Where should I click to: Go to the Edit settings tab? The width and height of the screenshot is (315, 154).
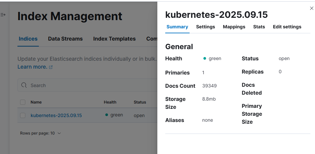tap(287, 27)
